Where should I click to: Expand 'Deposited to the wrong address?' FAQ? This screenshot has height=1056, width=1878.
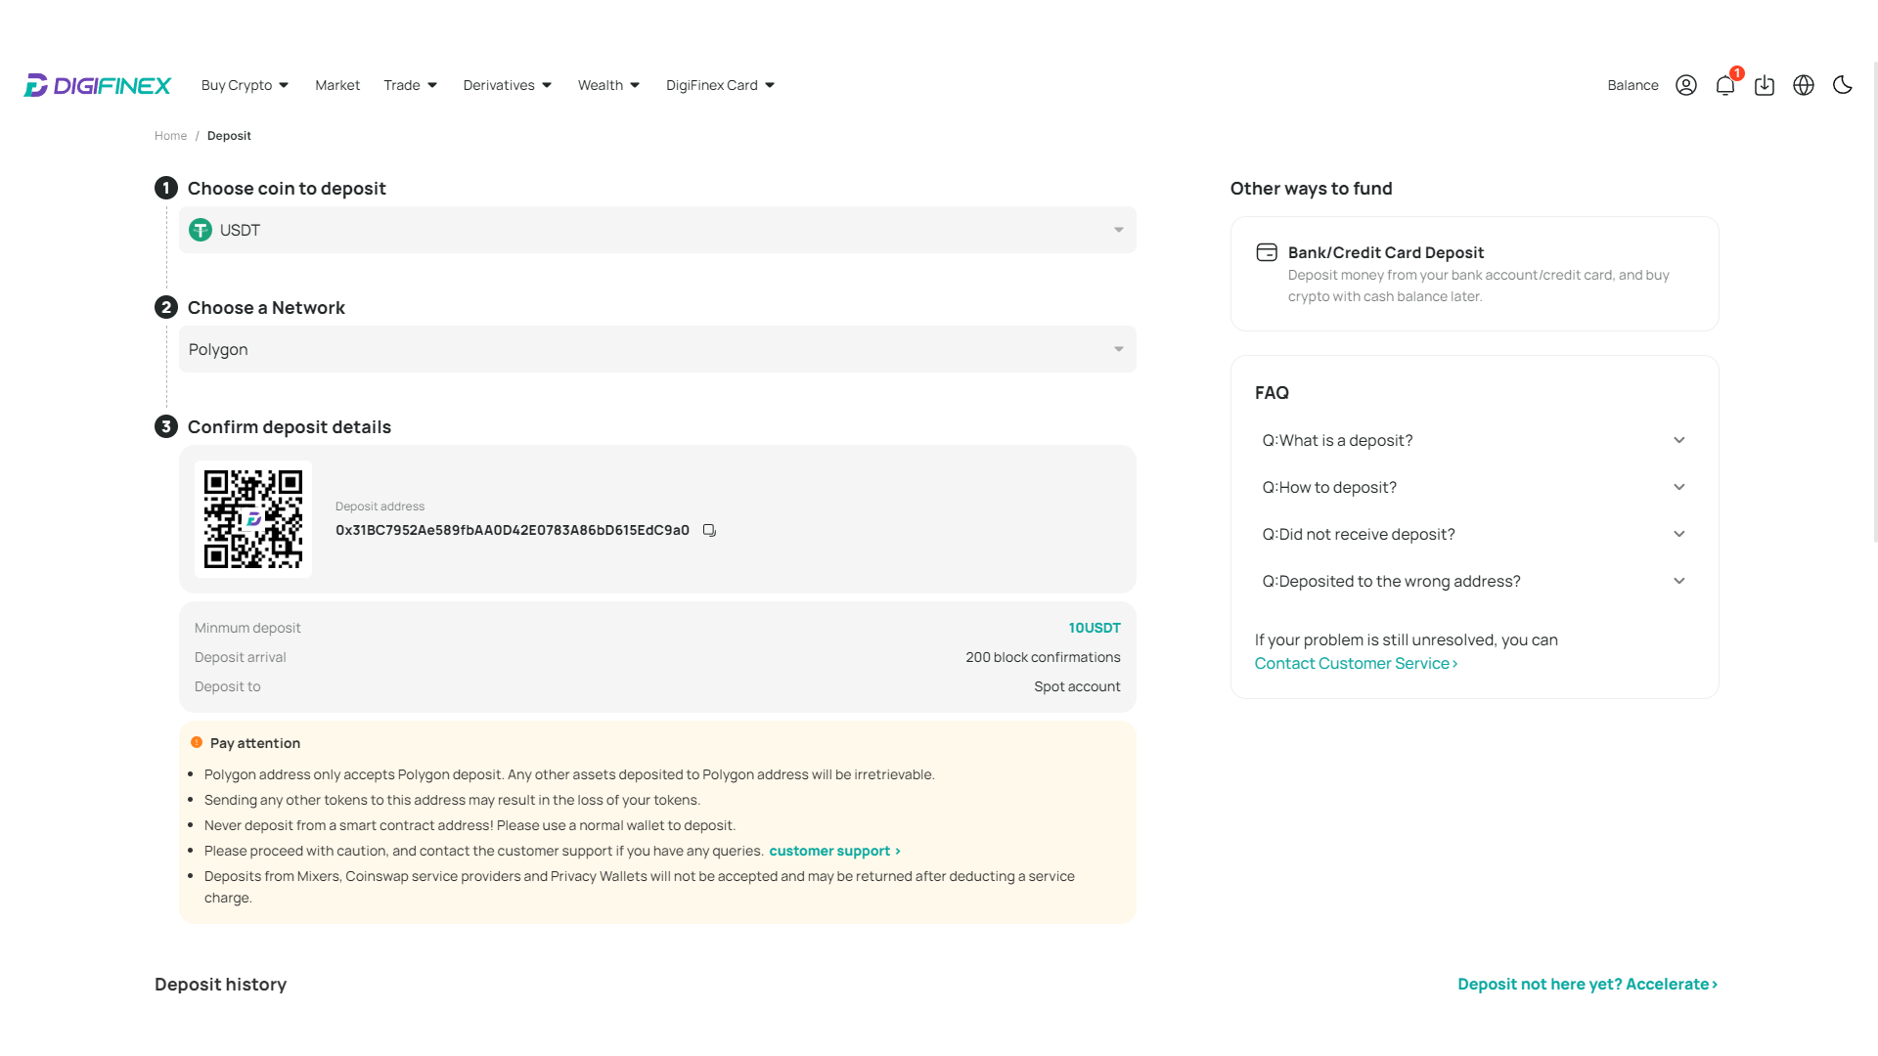click(x=1474, y=581)
